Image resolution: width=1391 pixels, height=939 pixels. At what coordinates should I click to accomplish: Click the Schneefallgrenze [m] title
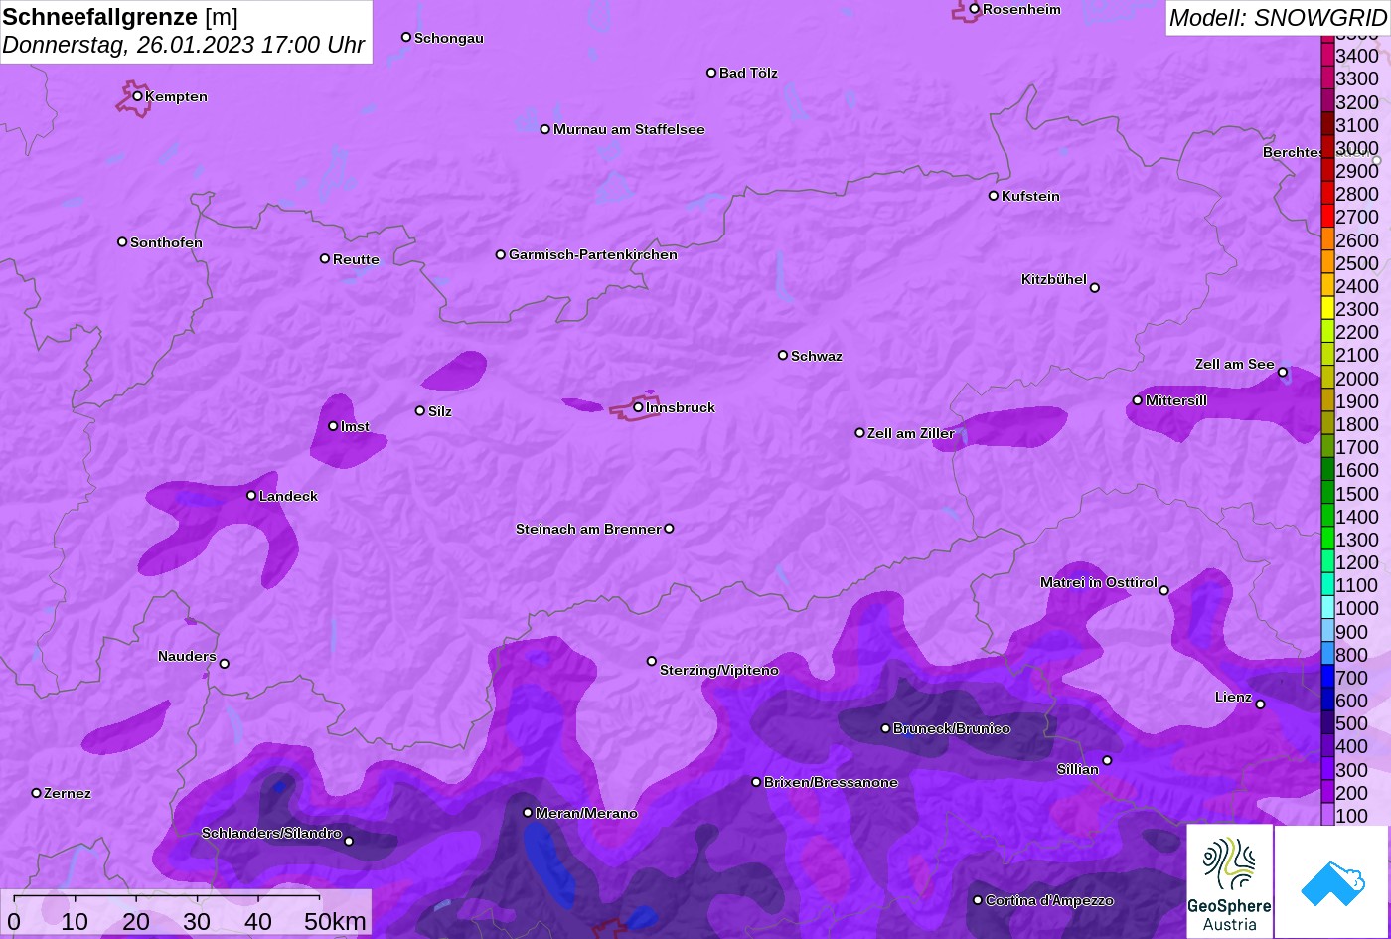point(120,17)
